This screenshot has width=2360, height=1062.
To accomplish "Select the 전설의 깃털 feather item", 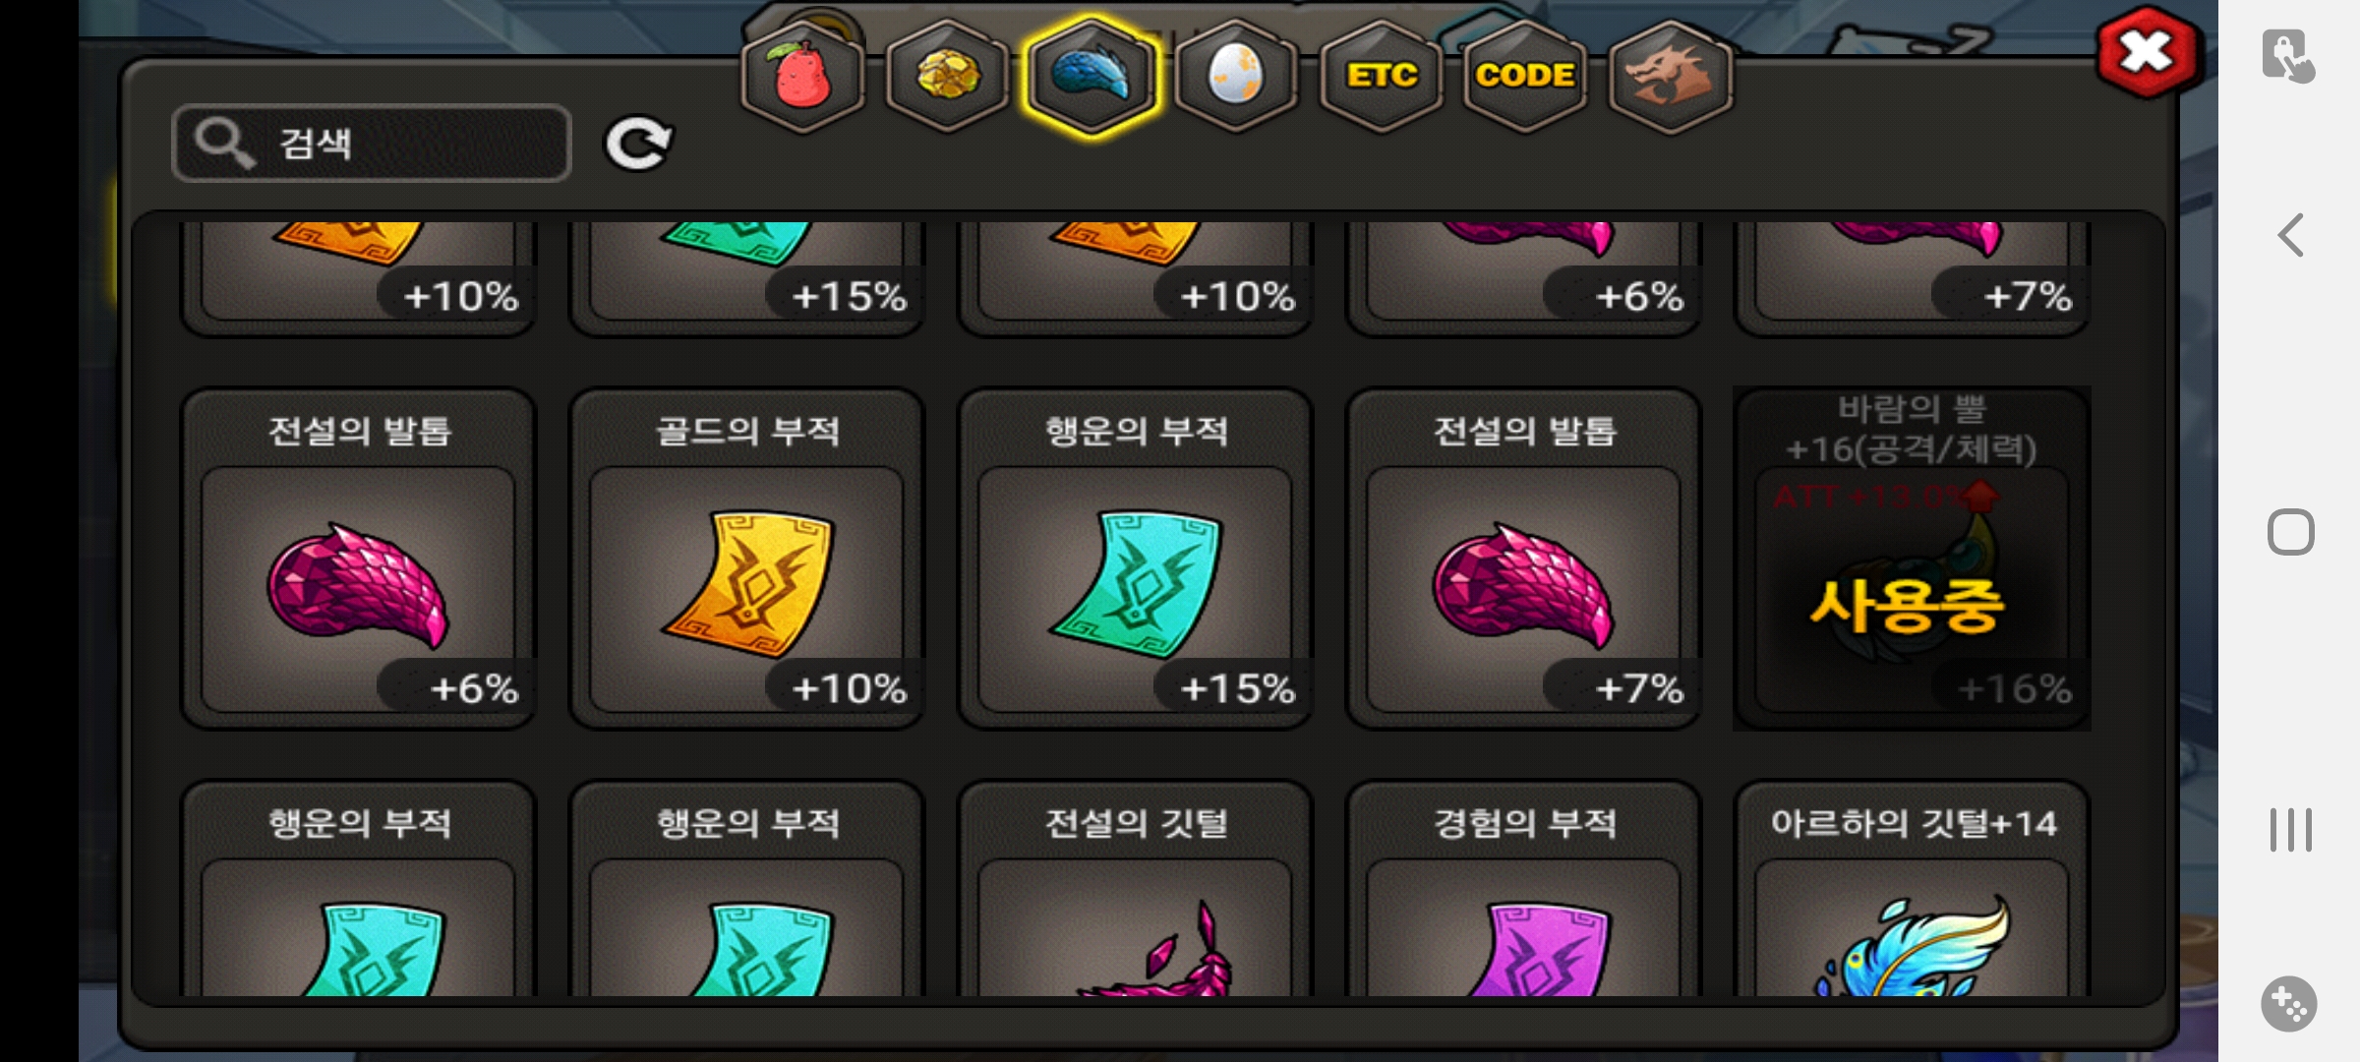I will coord(1136,888).
